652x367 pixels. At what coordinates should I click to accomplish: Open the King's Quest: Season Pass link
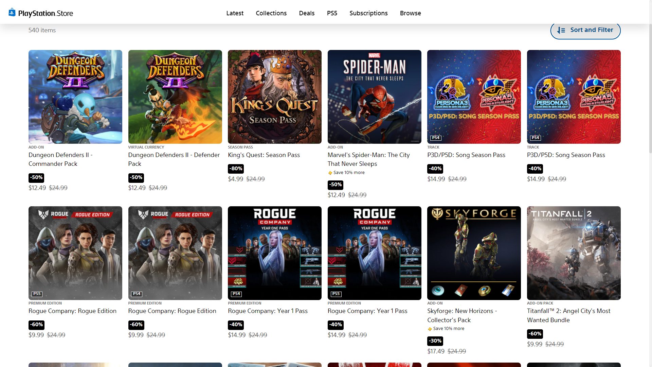[x=264, y=155]
